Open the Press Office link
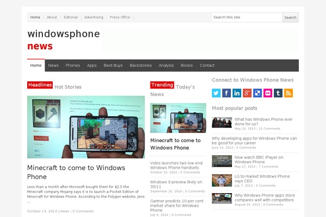 click(x=120, y=17)
